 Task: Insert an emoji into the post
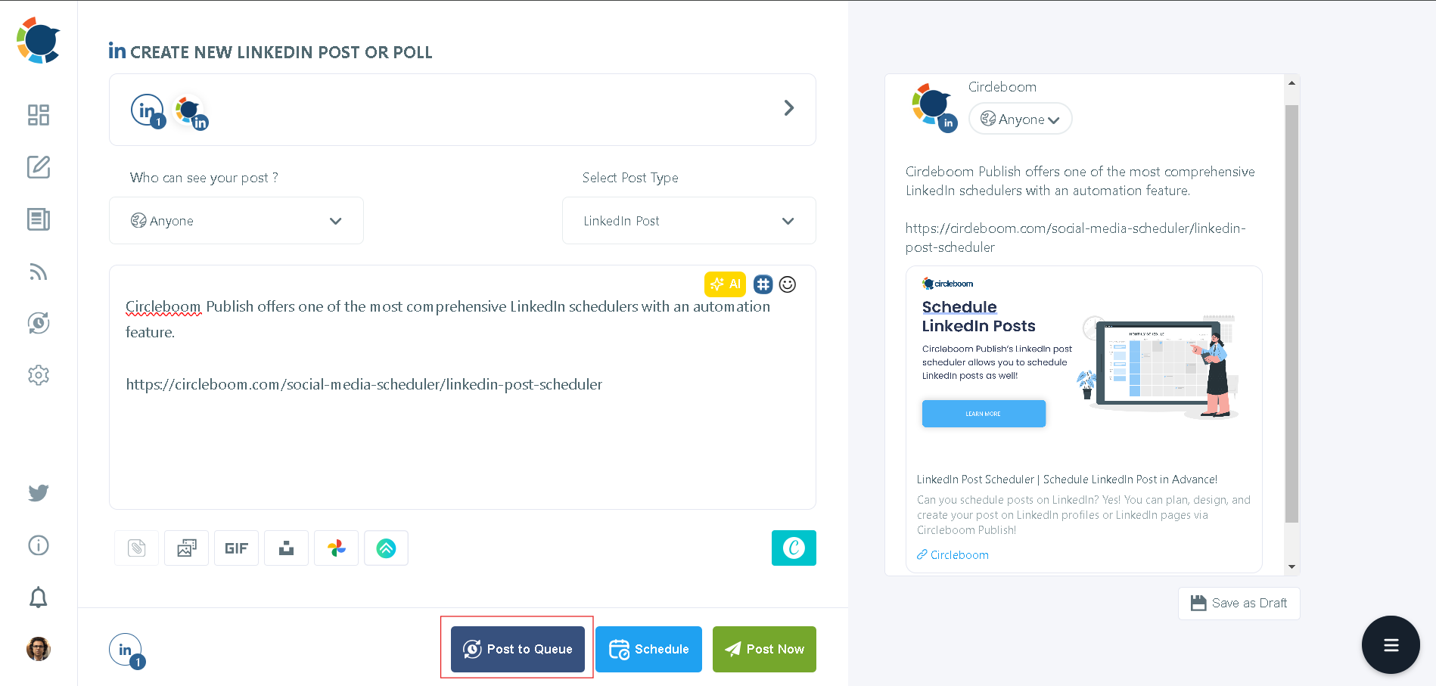point(788,284)
